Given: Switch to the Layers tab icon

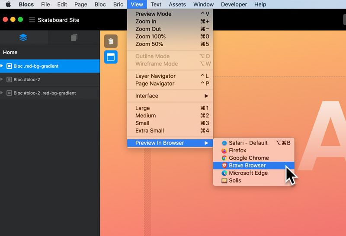Looking at the screenshot, I should (x=23, y=38).
